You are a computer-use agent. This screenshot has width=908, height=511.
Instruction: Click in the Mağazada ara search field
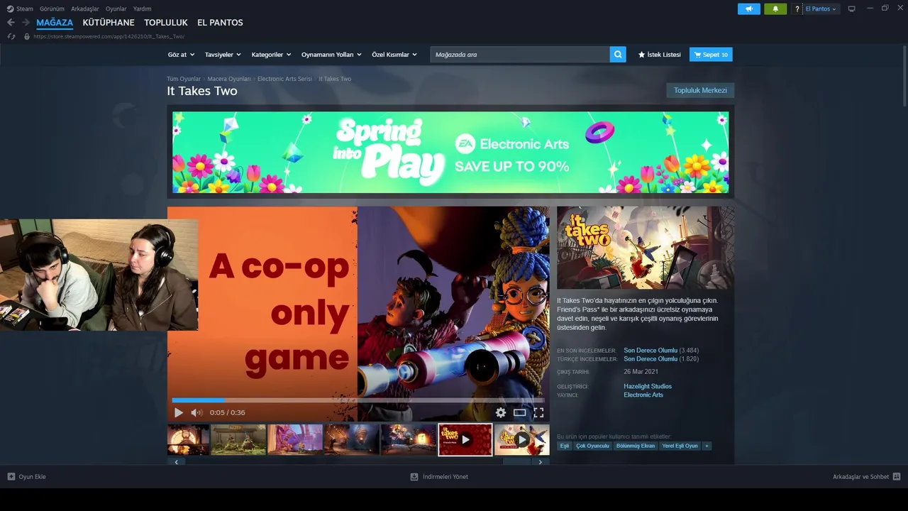pyautogui.click(x=520, y=55)
